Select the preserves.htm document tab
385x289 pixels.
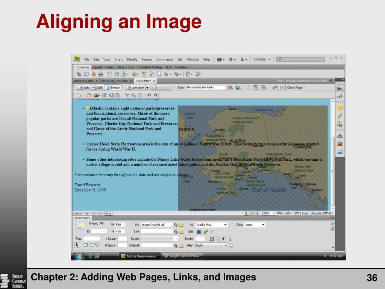[84, 81]
